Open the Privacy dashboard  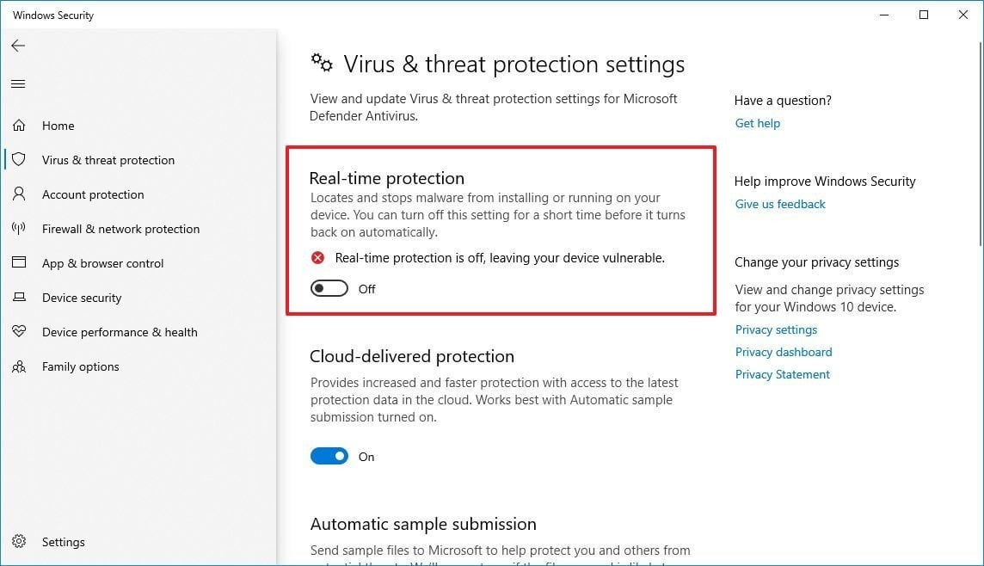pyautogui.click(x=784, y=352)
